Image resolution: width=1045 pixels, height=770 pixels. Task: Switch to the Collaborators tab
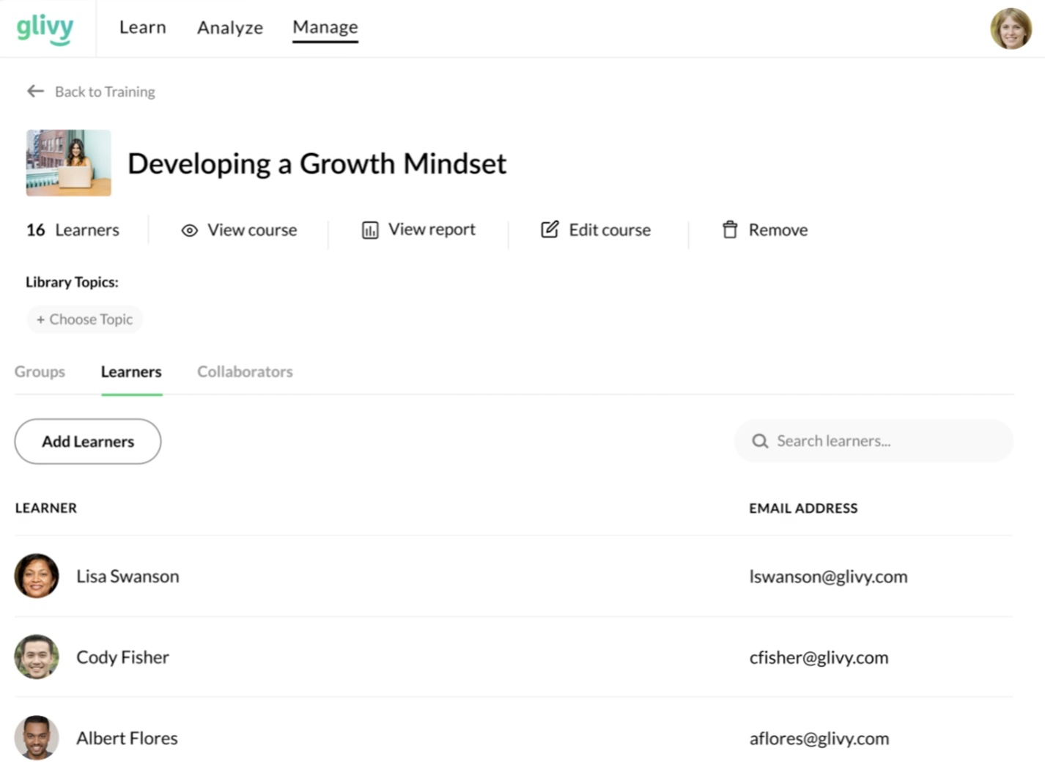pyautogui.click(x=245, y=371)
